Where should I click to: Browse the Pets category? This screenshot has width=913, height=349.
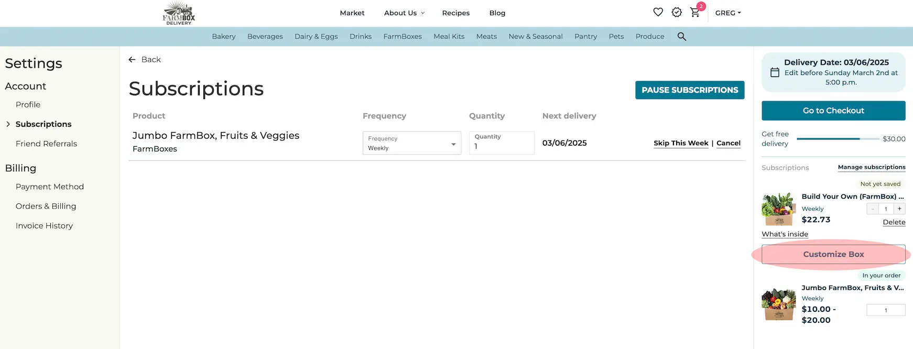[616, 37]
